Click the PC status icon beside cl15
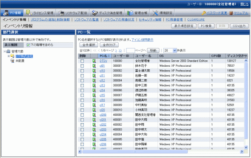The height and width of the screenshot is (158, 251). [94, 95]
